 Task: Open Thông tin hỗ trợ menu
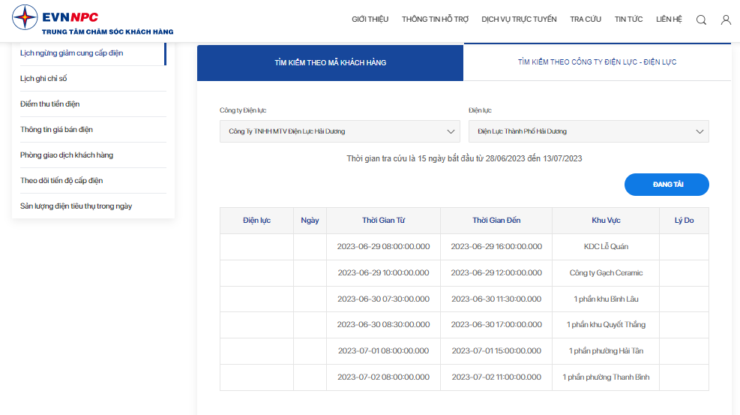(435, 20)
